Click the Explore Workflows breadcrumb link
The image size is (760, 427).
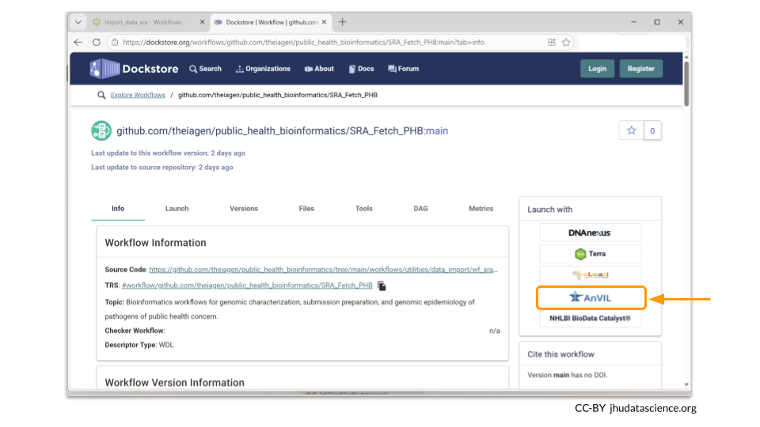pos(138,95)
